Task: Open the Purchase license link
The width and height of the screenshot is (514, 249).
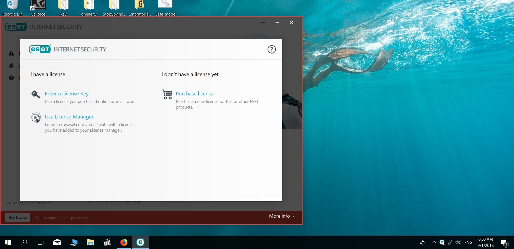Action: click(x=195, y=94)
